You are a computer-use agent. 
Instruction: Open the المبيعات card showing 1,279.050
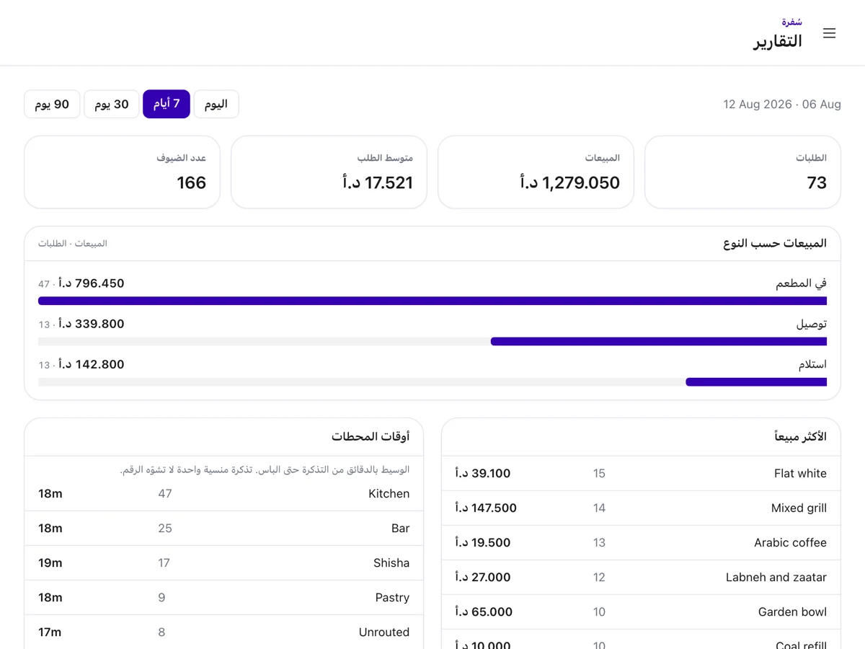pyautogui.click(x=536, y=172)
